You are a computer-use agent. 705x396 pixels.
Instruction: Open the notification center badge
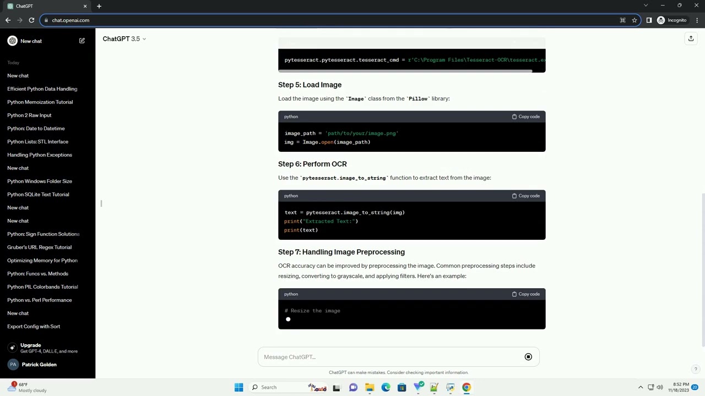coord(695,387)
